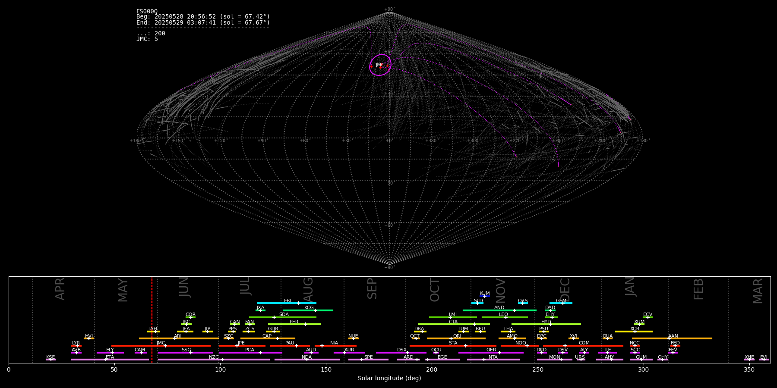Click the KSE shower label
Screen dimensions: 777x388
click(x=51, y=357)
